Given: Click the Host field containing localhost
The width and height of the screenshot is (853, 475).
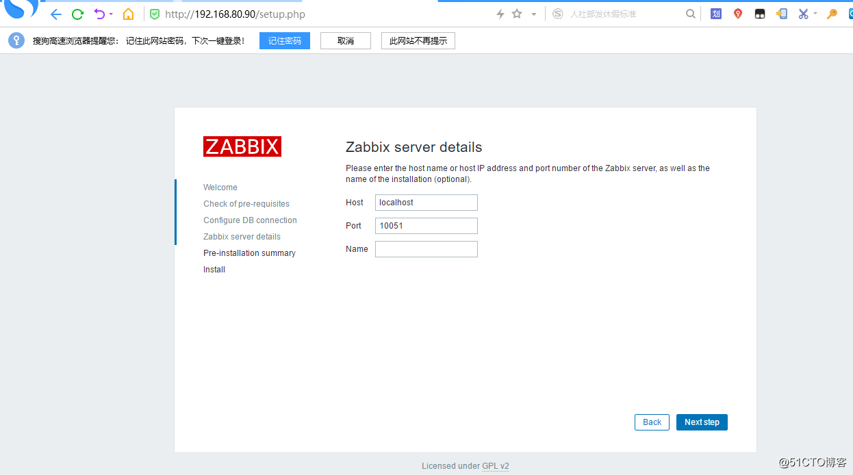Looking at the screenshot, I should tap(426, 203).
